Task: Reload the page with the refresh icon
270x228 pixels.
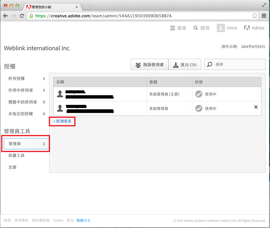Action: click(22, 16)
